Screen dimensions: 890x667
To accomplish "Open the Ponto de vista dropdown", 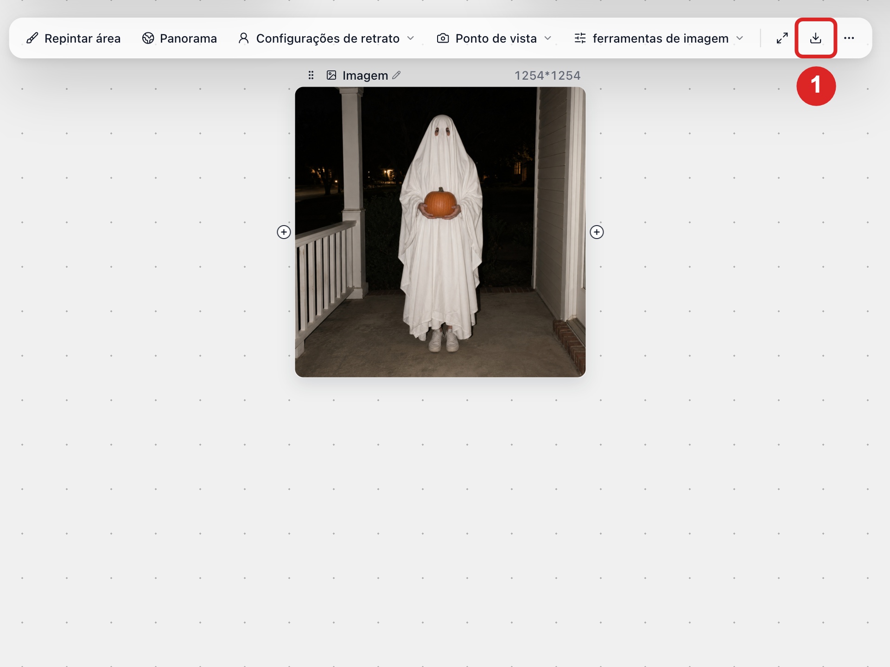I will [494, 38].
